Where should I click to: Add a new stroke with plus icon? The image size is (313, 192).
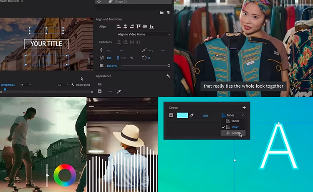244,108
